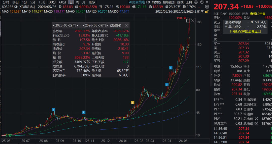Click currency icon next to 总市值2
Screen dimensions: 272x144
pos(257,124)
